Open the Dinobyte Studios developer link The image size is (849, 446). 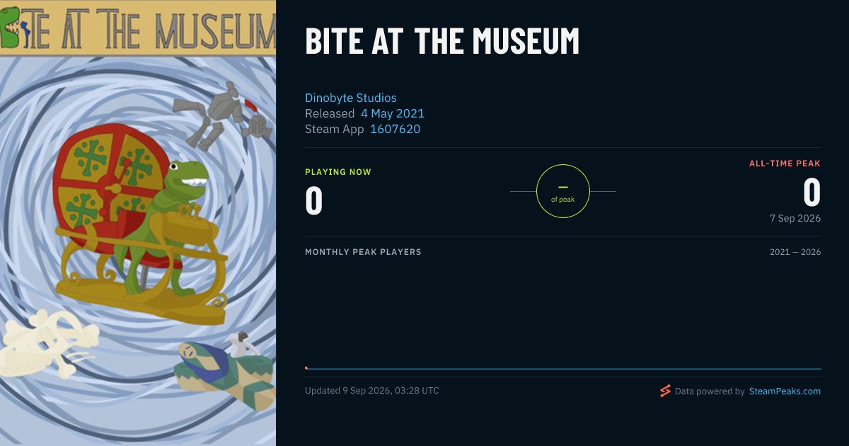click(x=351, y=98)
